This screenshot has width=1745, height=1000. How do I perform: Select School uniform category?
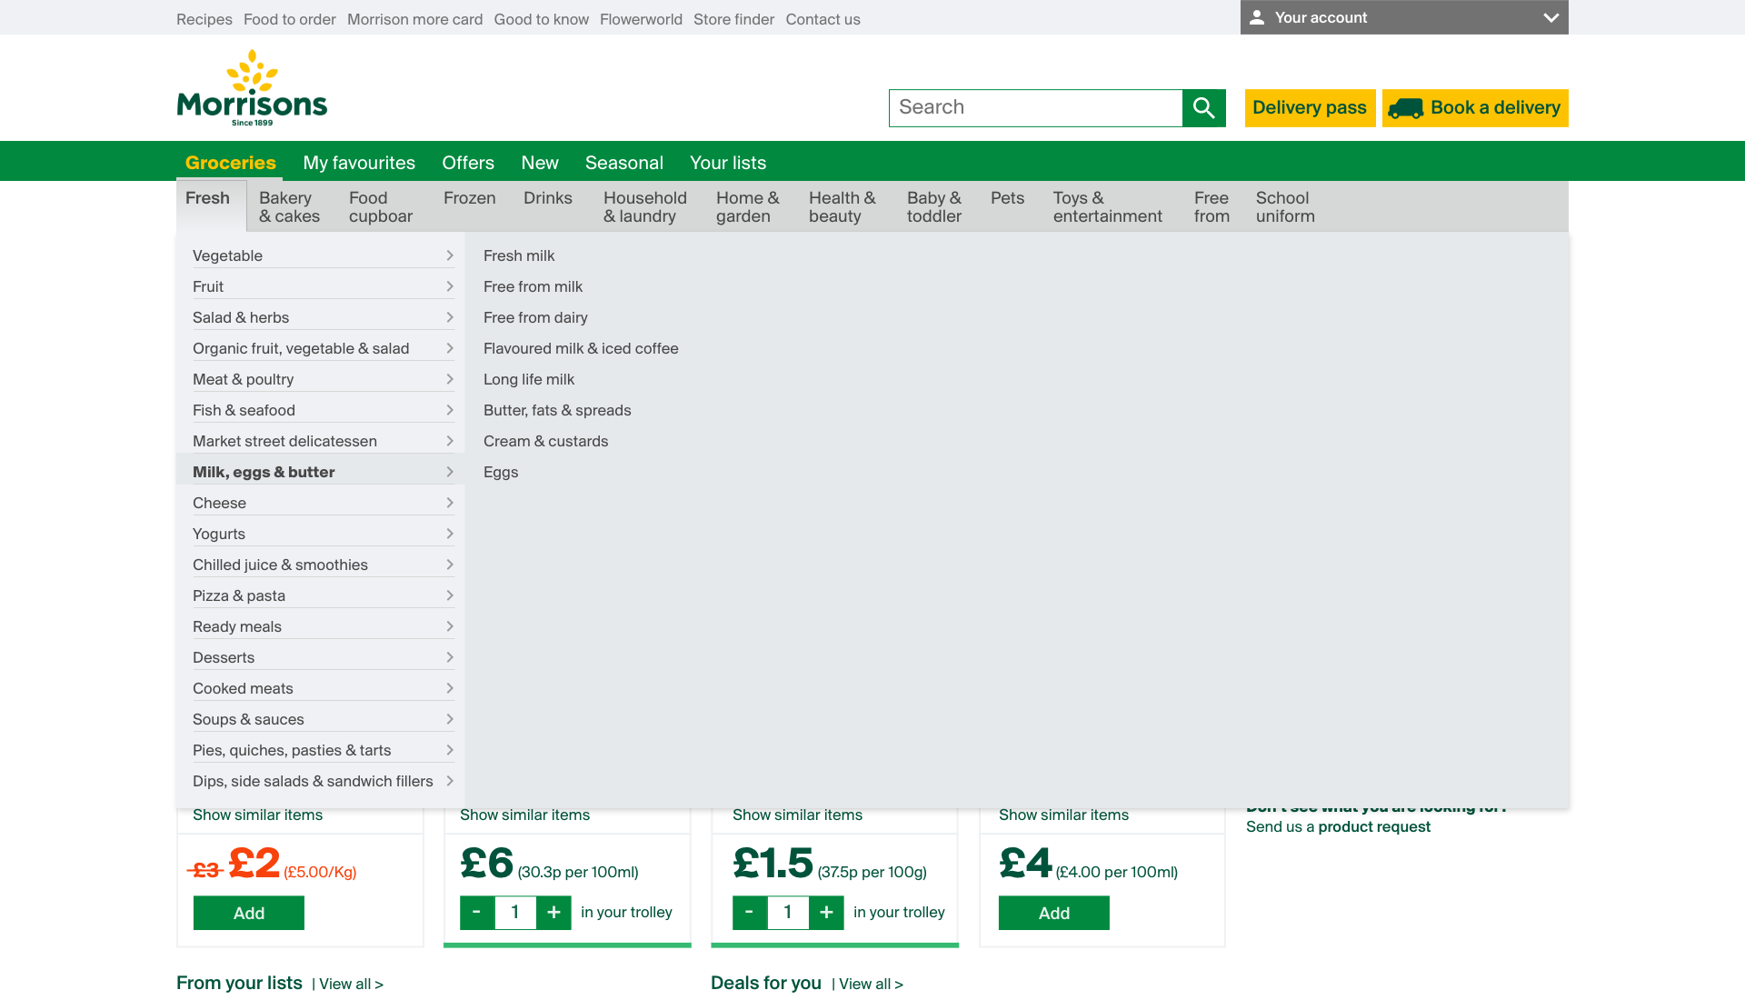click(x=1285, y=207)
